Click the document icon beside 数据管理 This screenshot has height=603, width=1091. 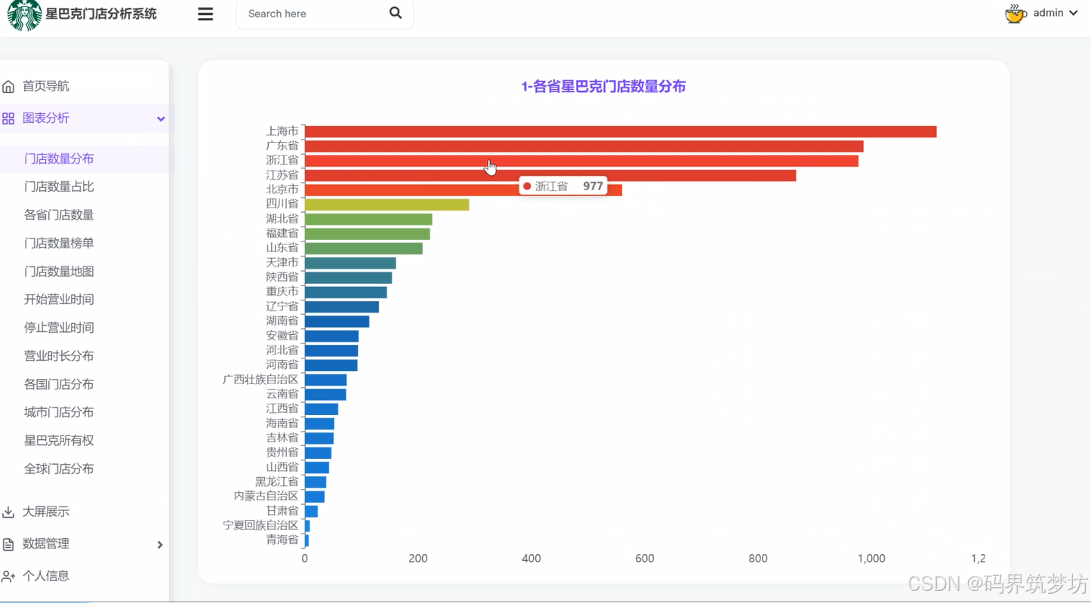tap(8, 544)
